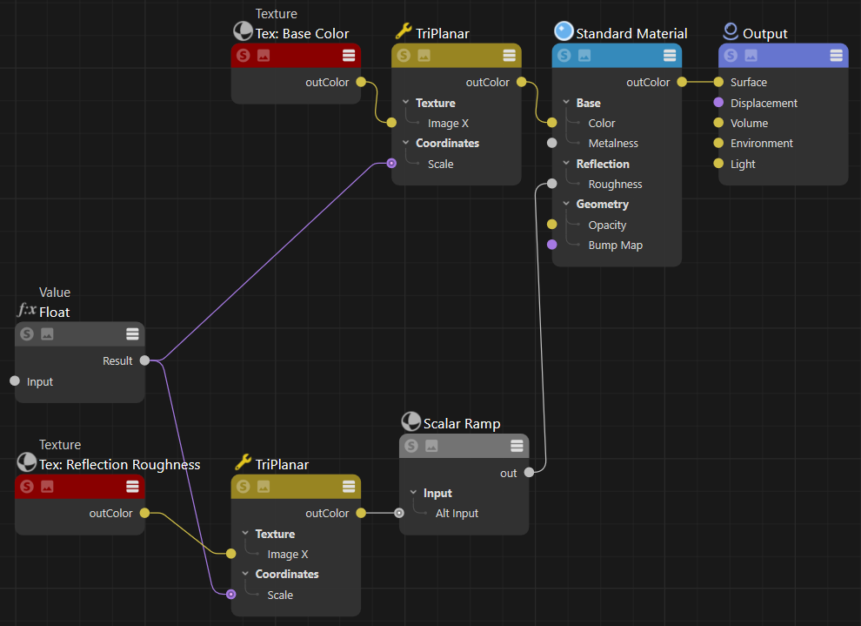Image resolution: width=861 pixels, height=626 pixels.
Task: Collapse the Input group in Scalar Ramp node
Action: pyautogui.click(x=413, y=493)
